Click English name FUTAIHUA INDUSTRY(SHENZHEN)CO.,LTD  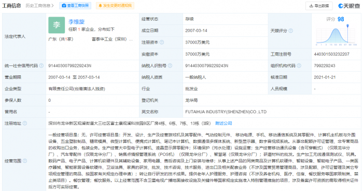226,112
